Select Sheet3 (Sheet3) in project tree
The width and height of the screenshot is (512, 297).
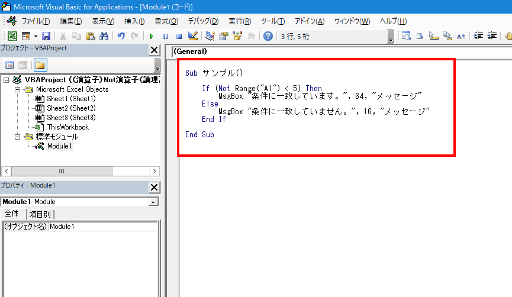click(x=71, y=118)
